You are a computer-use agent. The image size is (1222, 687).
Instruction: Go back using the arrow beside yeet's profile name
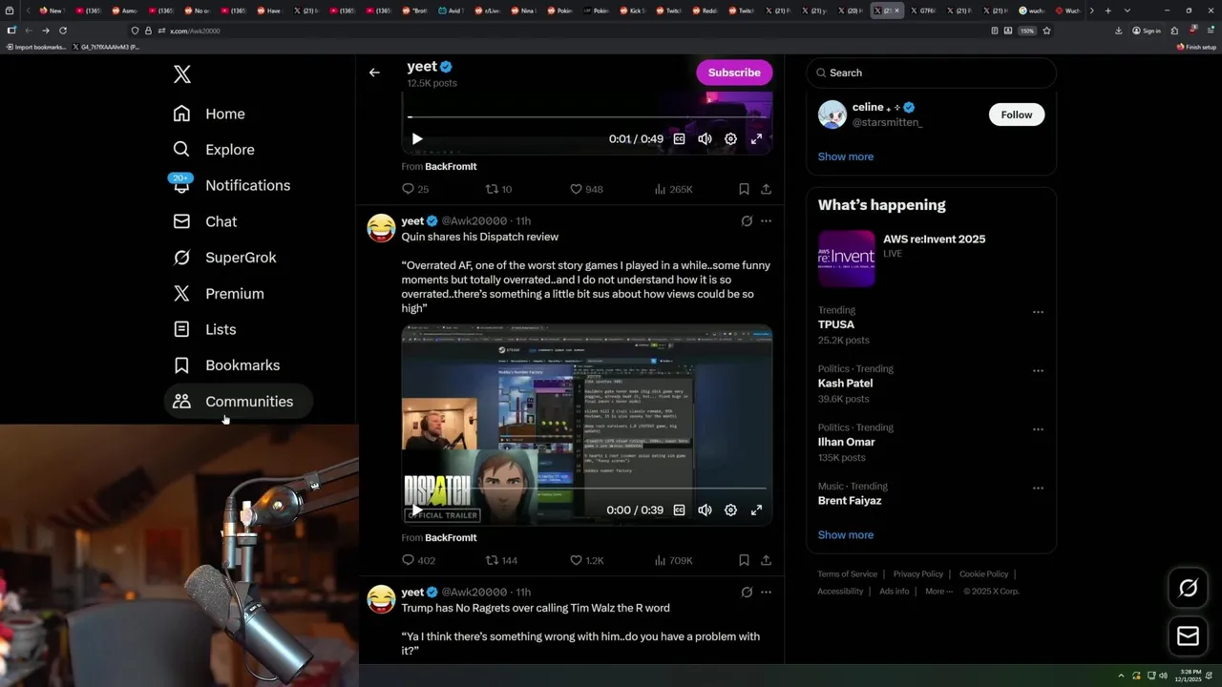click(x=374, y=73)
